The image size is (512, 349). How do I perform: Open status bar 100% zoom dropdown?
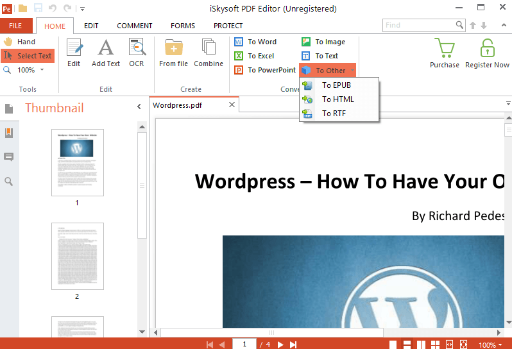coord(490,345)
